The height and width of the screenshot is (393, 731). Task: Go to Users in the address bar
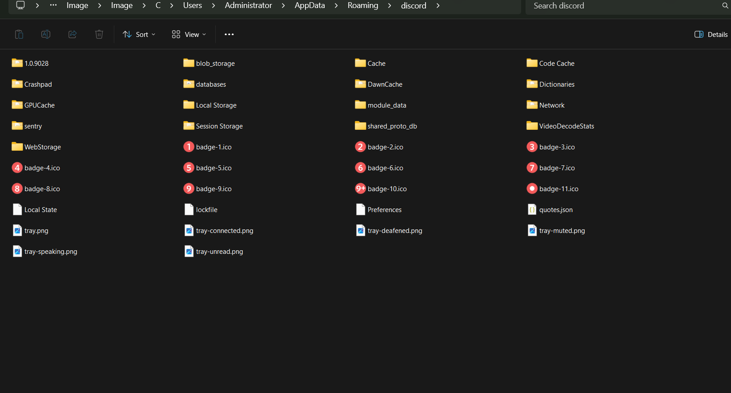click(x=193, y=5)
